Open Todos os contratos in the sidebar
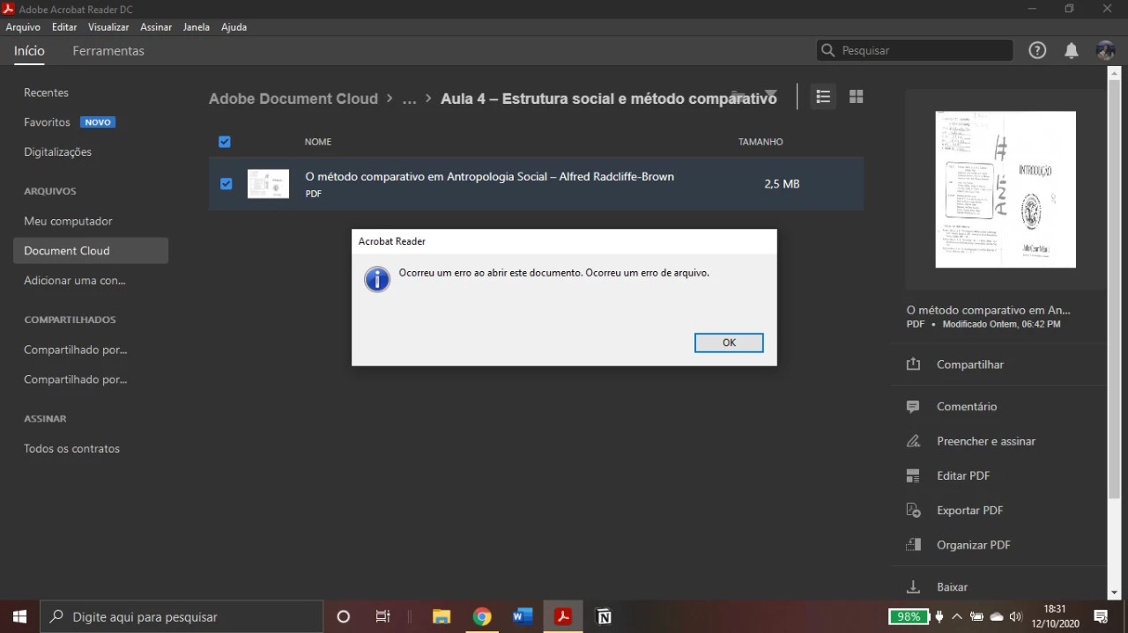The height and width of the screenshot is (633, 1128). [x=71, y=449]
